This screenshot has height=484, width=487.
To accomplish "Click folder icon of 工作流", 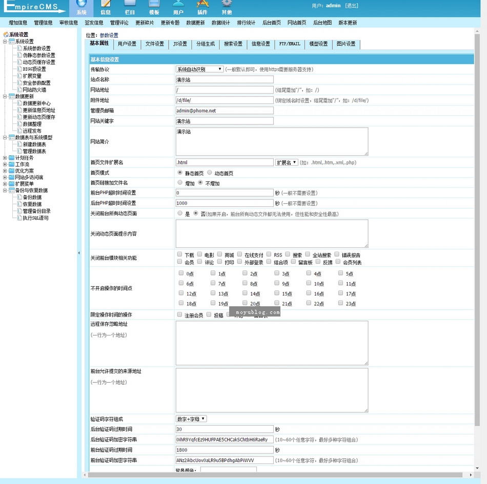I will (12, 164).
